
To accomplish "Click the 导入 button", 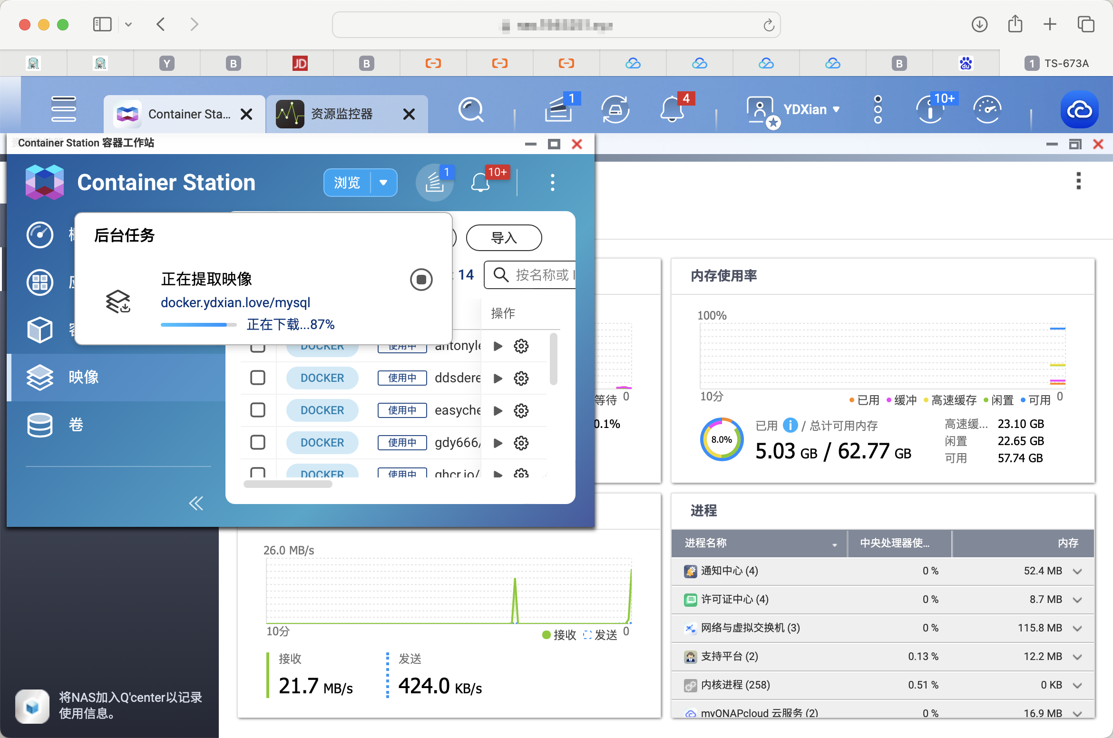I will [504, 238].
